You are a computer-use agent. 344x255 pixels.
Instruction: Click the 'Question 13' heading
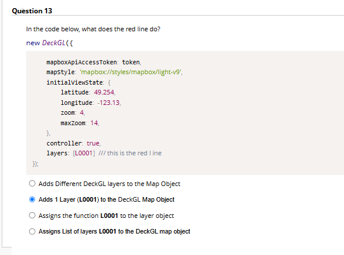tap(32, 11)
